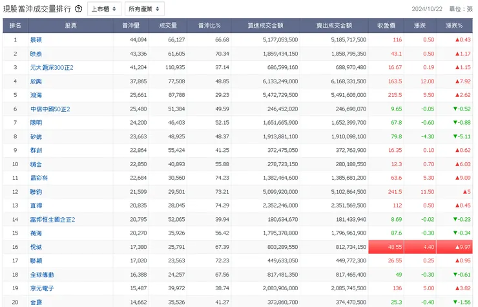Image resolution: width=478 pixels, height=307 pixels.
Task: Open stock link 欣興
Action: 36,81
